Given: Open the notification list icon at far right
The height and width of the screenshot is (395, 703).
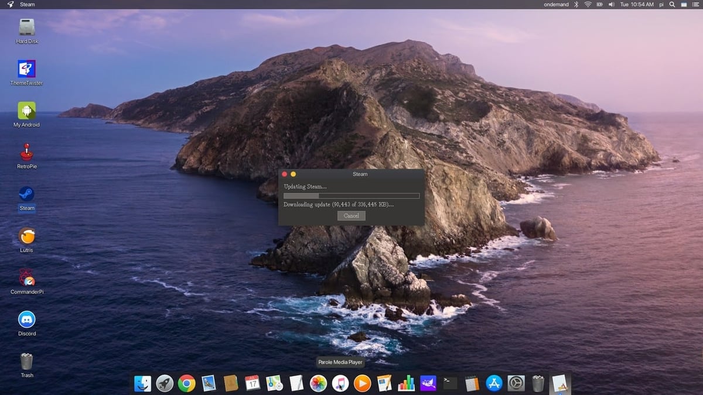Looking at the screenshot, I should (694, 4).
